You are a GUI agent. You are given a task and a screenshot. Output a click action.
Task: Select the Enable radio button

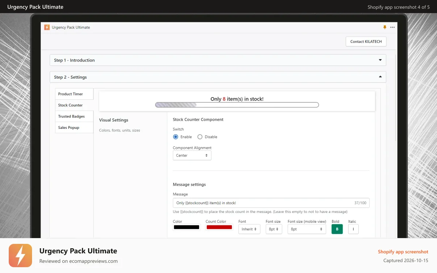click(176, 137)
